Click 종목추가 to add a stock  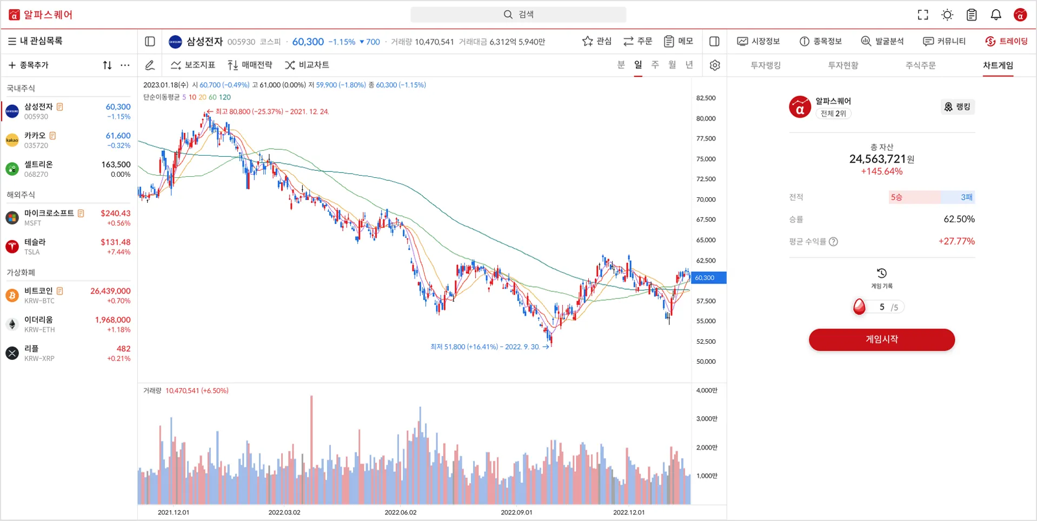point(29,65)
